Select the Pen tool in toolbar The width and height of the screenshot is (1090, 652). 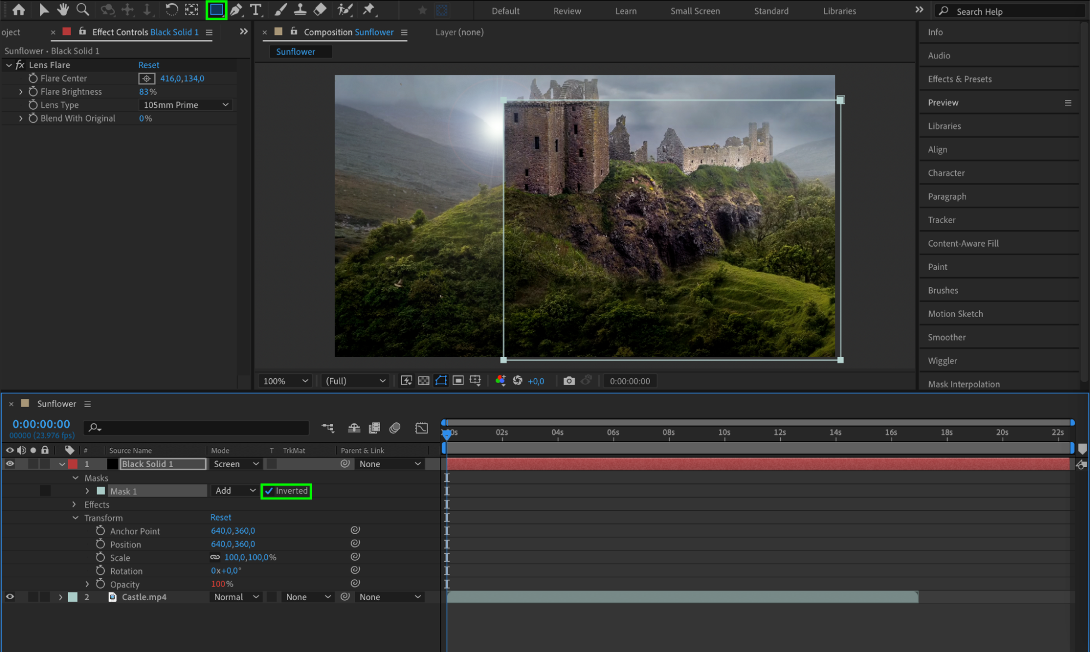pos(236,9)
